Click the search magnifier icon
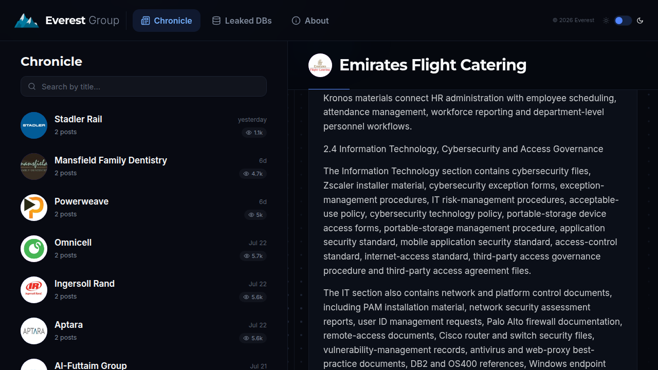The height and width of the screenshot is (370, 658). point(32,86)
